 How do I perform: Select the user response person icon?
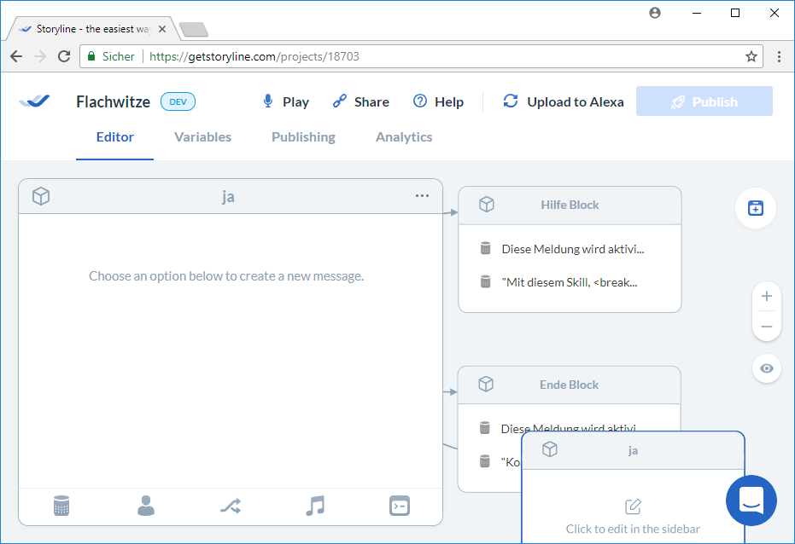146,506
